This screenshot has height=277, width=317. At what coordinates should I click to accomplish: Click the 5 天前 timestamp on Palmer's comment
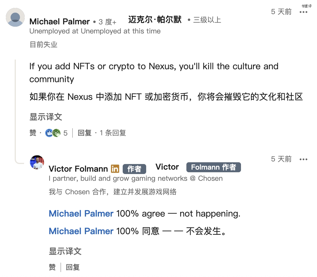pyautogui.click(x=281, y=12)
